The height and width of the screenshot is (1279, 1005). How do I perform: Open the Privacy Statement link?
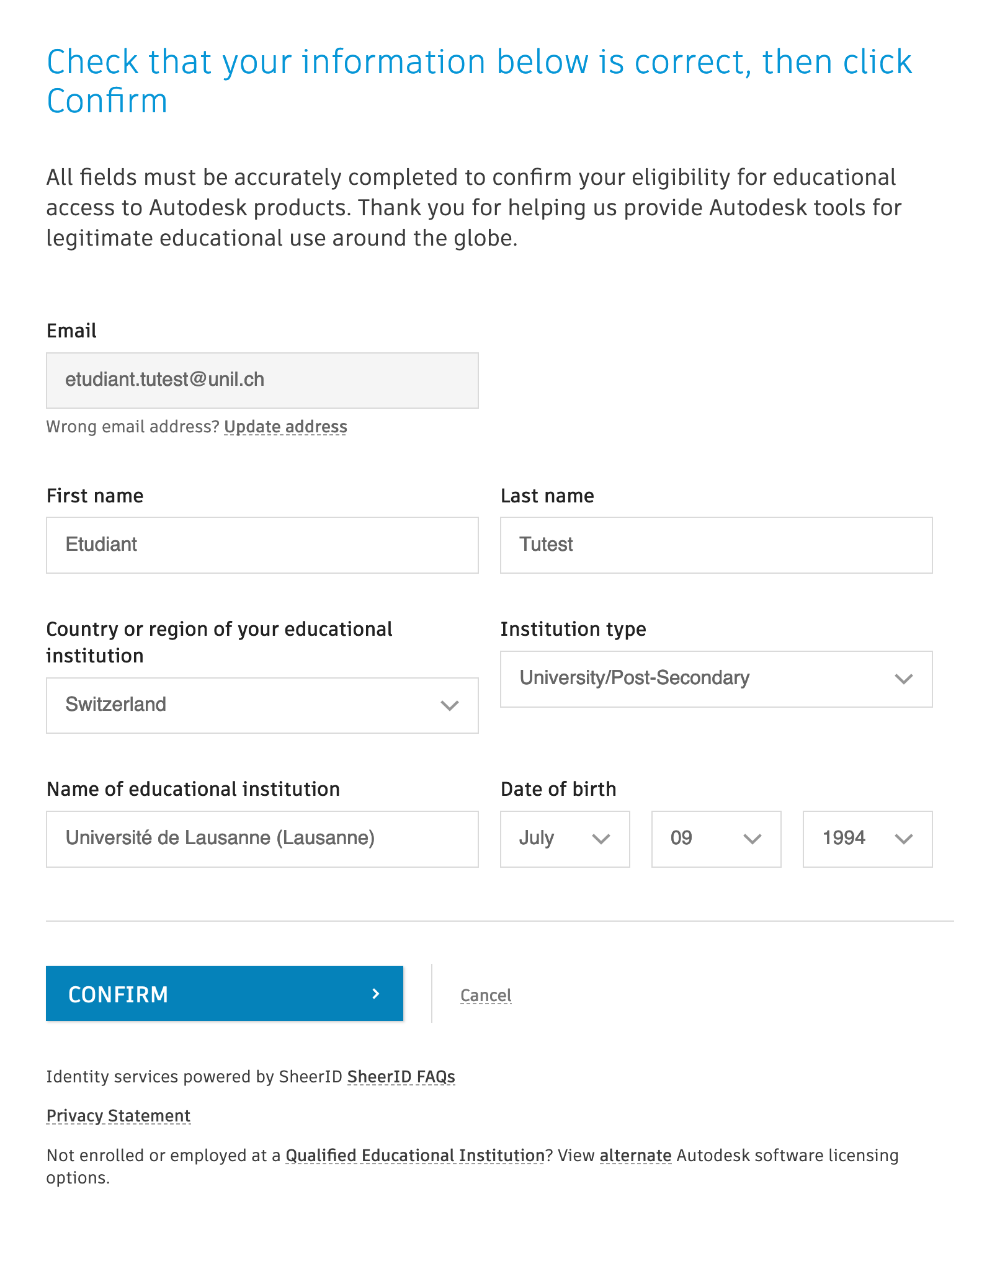click(118, 1115)
